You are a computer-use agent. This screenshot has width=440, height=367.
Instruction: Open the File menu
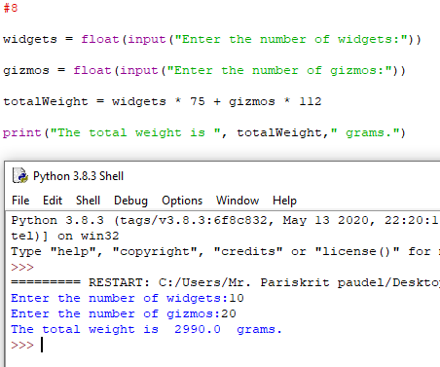pos(20,201)
